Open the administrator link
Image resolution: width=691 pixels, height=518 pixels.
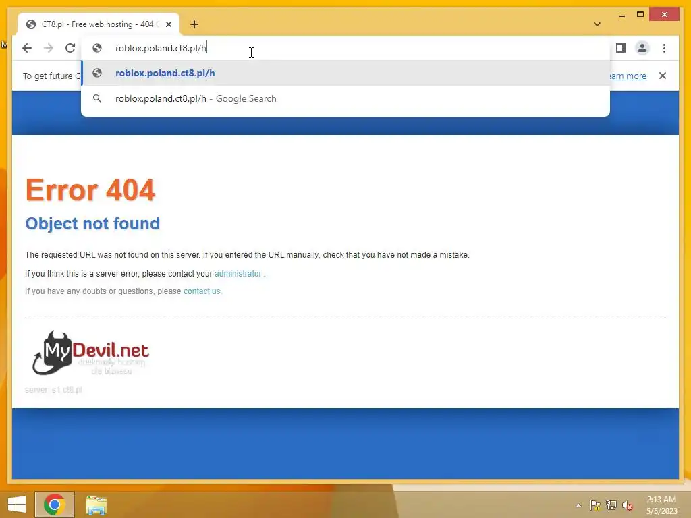click(238, 274)
